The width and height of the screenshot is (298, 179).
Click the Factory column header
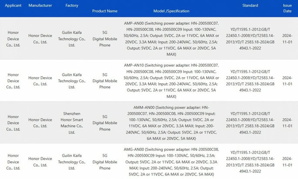point(72,6)
